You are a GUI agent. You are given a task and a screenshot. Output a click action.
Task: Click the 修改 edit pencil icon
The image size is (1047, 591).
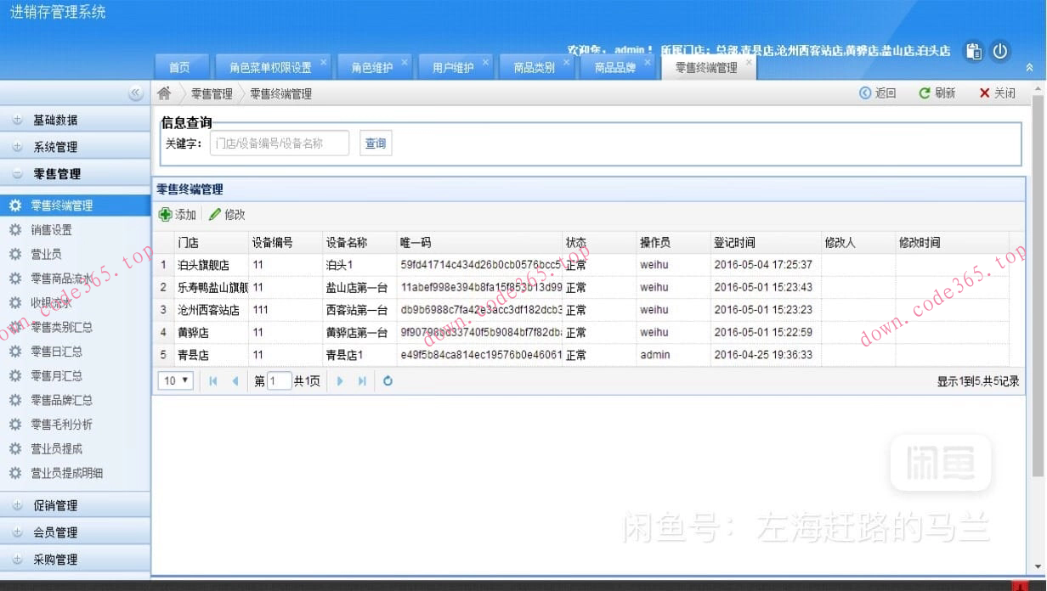pos(211,215)
